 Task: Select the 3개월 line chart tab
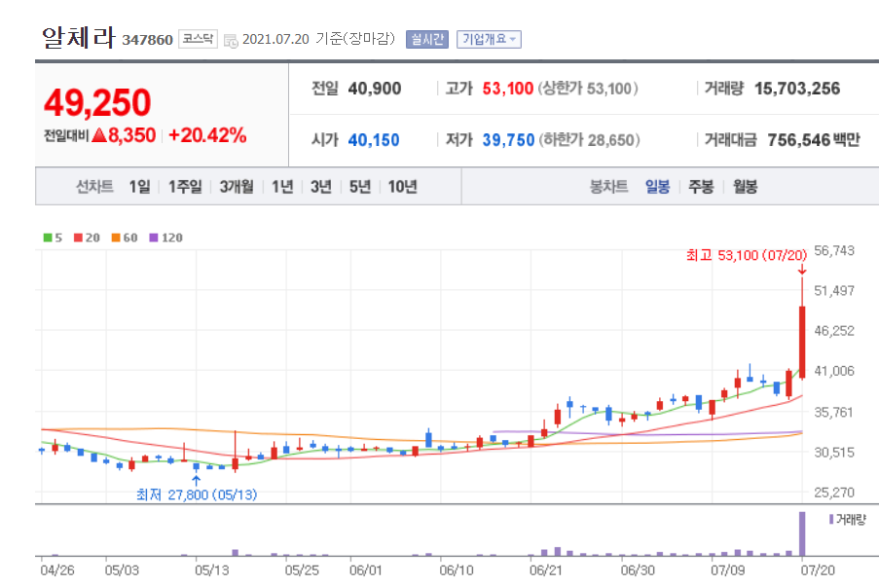coord(237,187)
